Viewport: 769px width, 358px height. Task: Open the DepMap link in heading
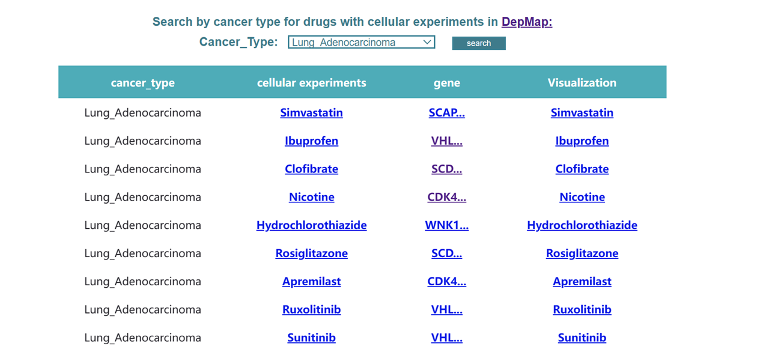tap(527, 22)
